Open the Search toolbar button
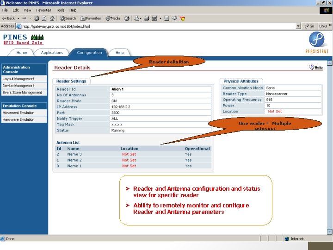The image size is (333, 250). (68, 18)
